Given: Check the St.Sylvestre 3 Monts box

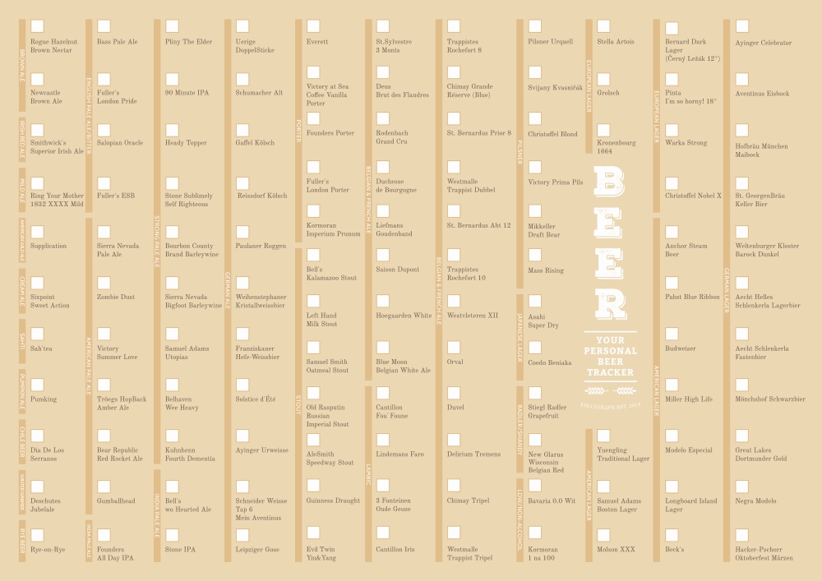Looking at the screenshot, I should (x=383, y=26).
